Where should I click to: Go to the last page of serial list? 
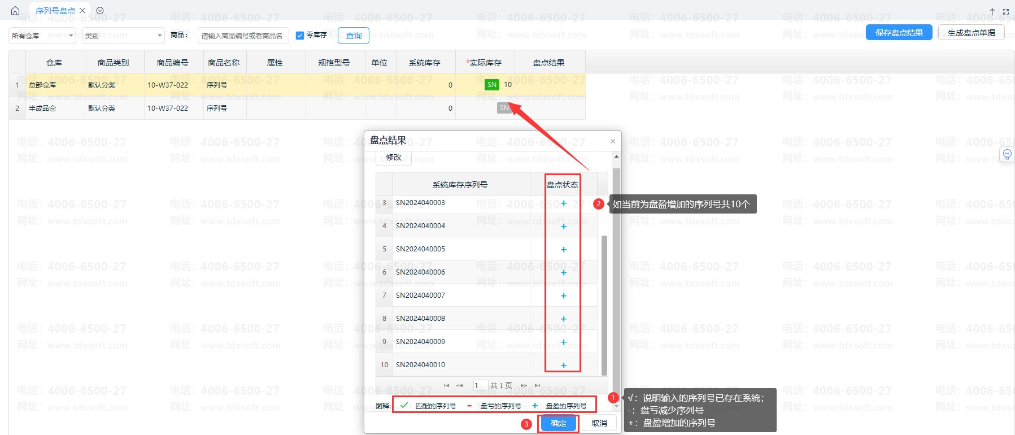537,386
